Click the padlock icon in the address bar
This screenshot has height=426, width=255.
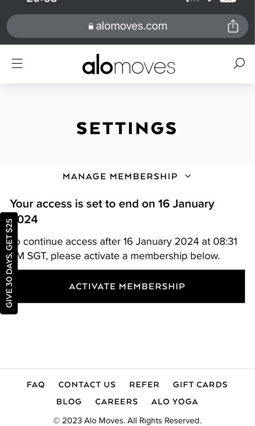[91, 26]
